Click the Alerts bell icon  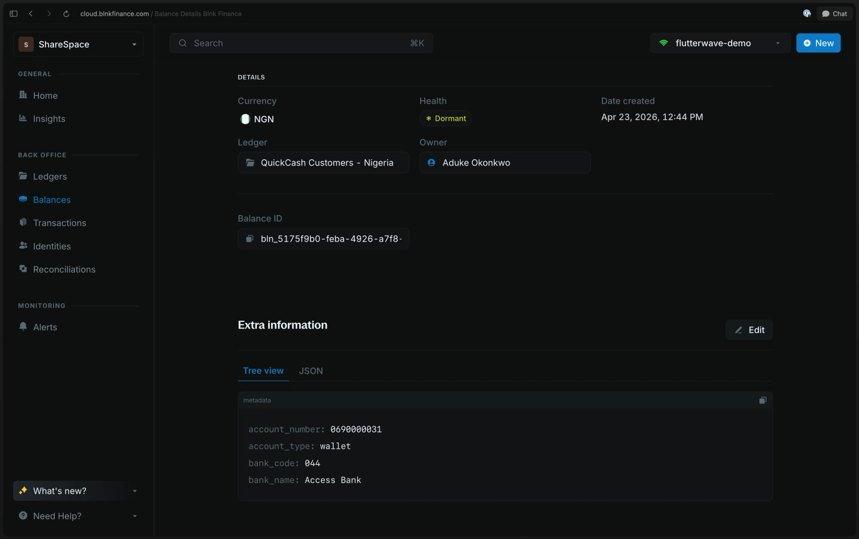point(23,326)
